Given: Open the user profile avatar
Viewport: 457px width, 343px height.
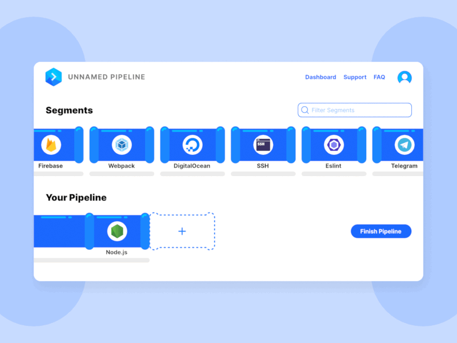Looking at the screenshot, I should tap(404, 77).
